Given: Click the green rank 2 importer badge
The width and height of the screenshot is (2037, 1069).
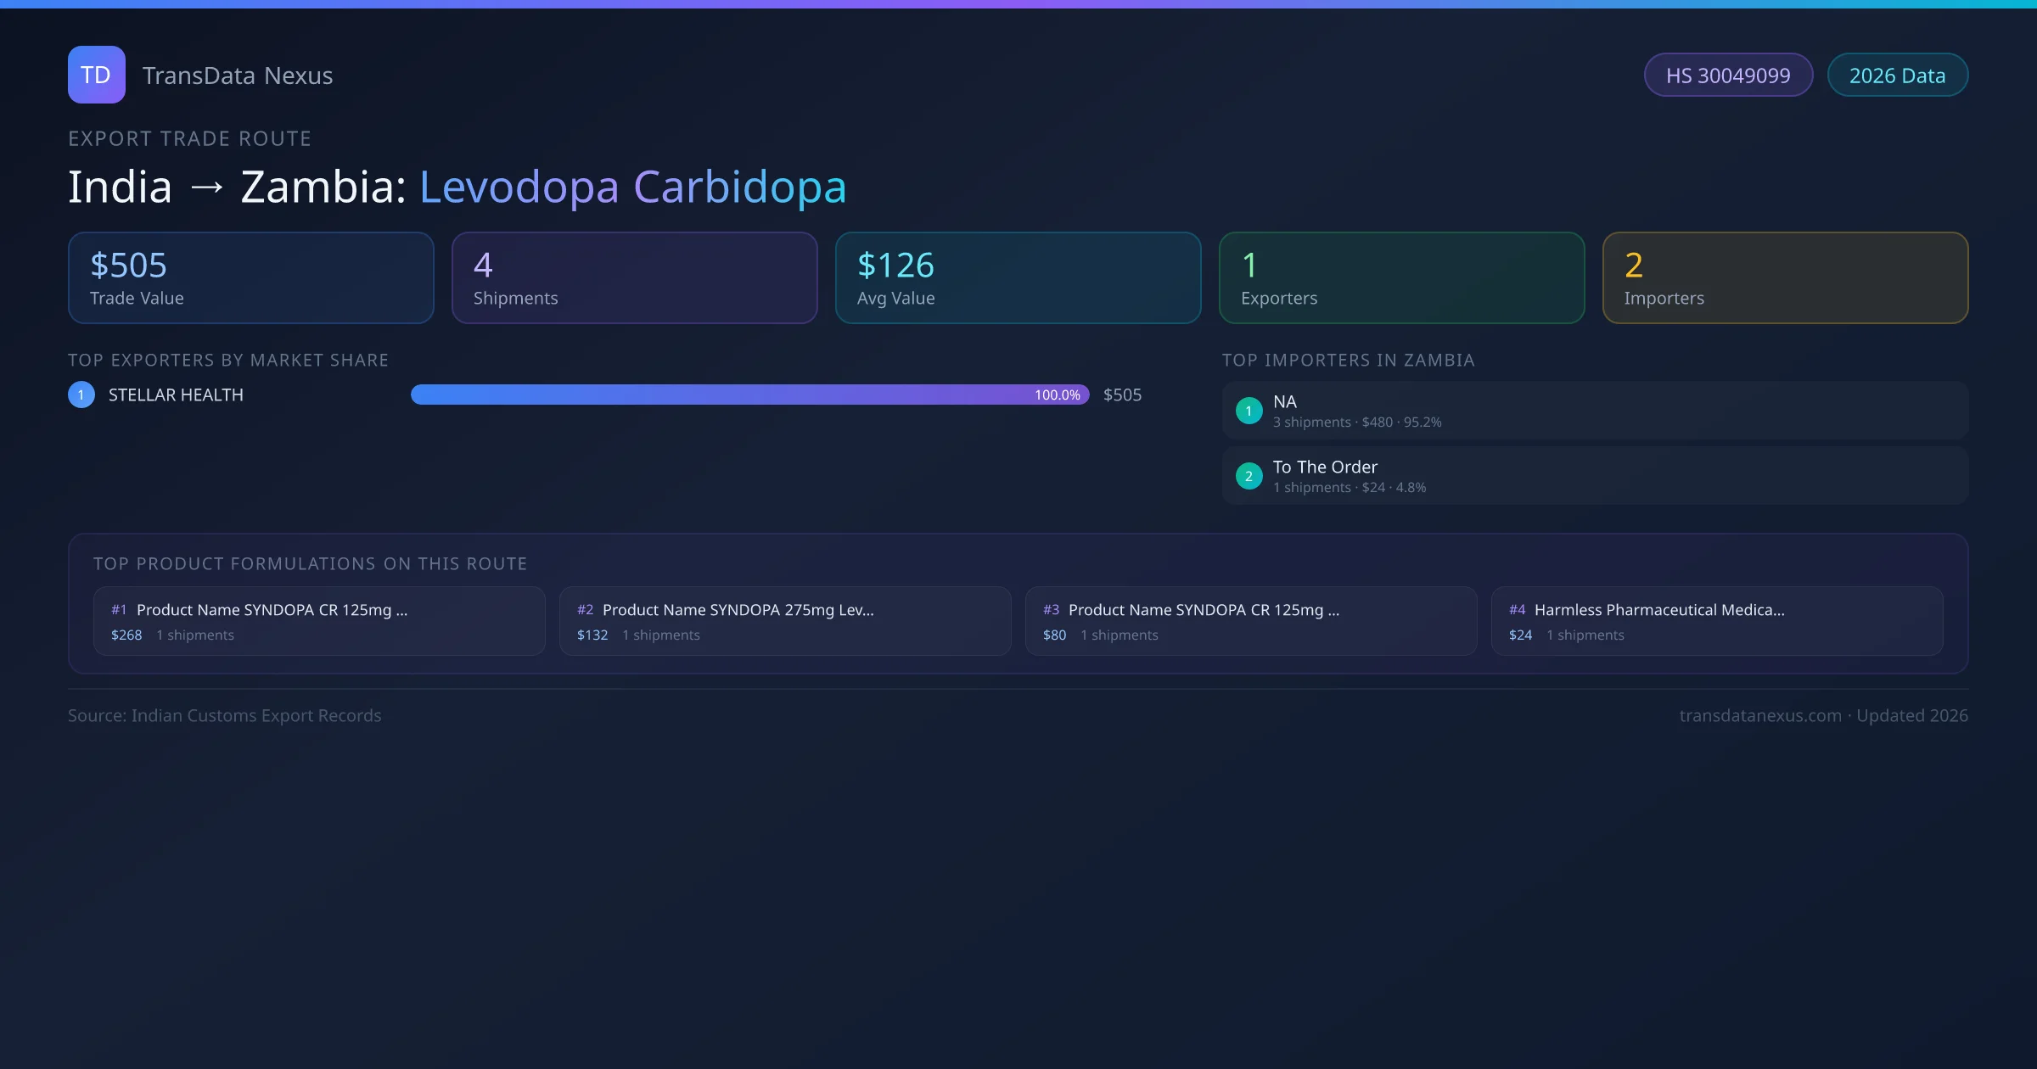Looking at the screenshot, I should [1249, 476].
